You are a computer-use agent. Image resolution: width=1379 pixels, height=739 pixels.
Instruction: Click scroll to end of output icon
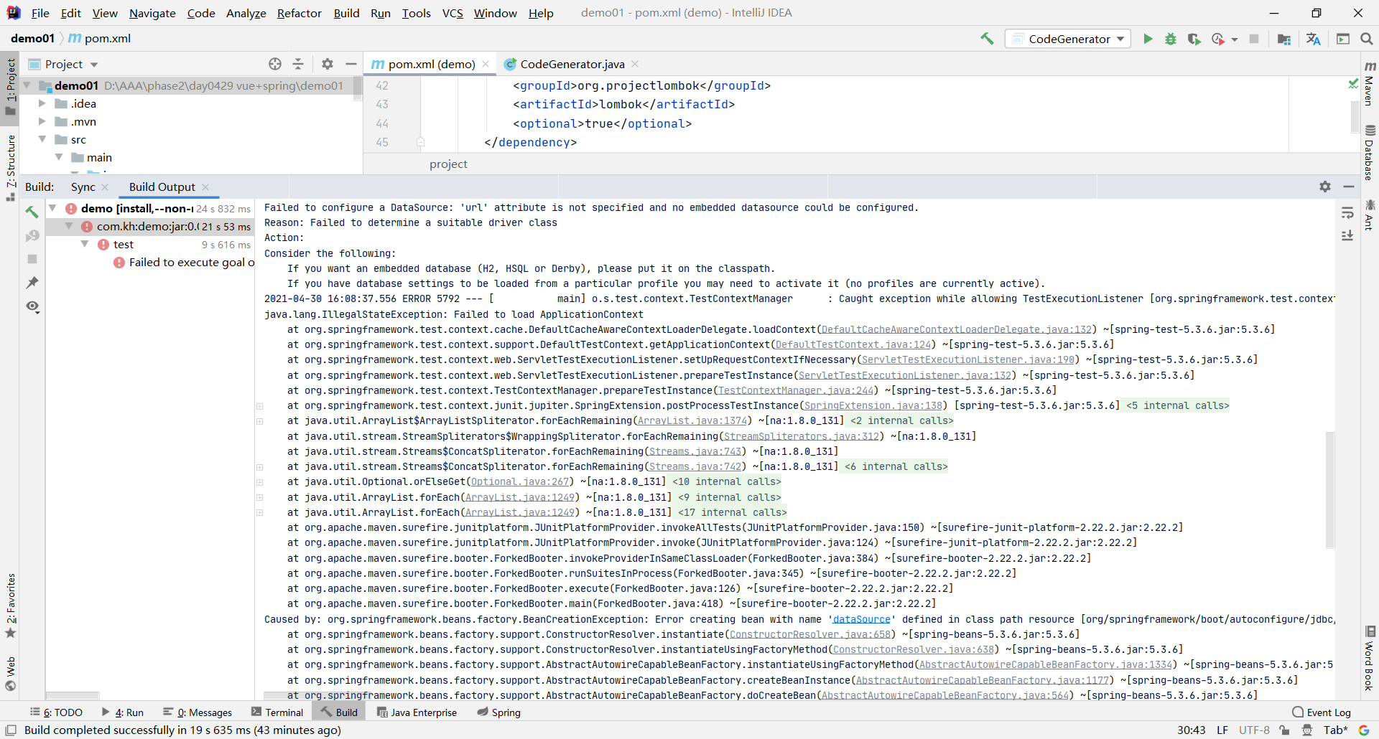pyautogui.click(x=1347, y=235)
